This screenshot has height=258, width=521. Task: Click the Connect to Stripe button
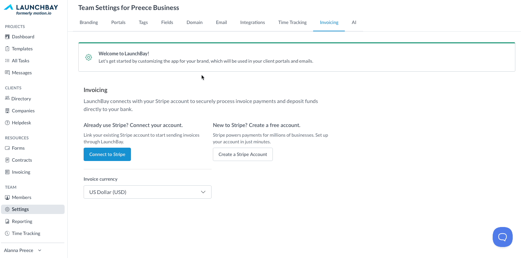(x=107, y=154)
